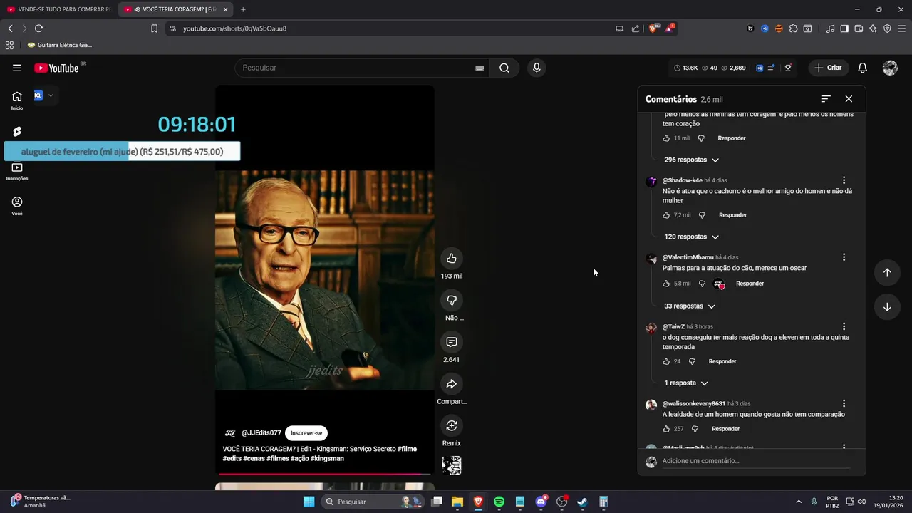The height and width of the screenshot is (513, 912).
Task: Dislike Shadow-k4e's comment
Action: pyautogui.click(x=702, y=215)
